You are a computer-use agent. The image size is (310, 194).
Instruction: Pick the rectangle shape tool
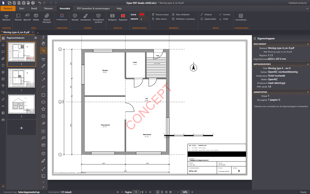tap(43, 95)
